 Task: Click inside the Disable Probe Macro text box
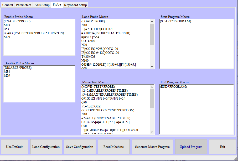tap(39, 89)
